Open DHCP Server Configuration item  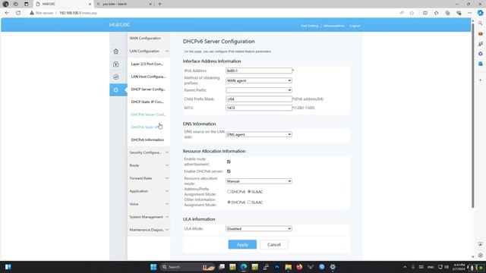(x=148, y=89)
